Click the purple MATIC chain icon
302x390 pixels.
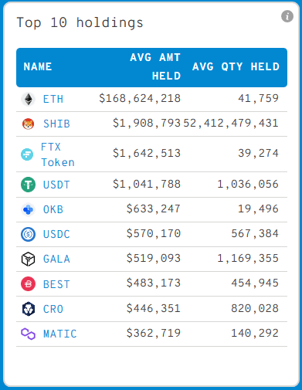(x=28, y=334)
